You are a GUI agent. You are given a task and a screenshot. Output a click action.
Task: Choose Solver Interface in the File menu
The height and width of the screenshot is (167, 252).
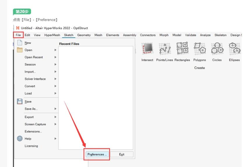click(x=35, y=79)
